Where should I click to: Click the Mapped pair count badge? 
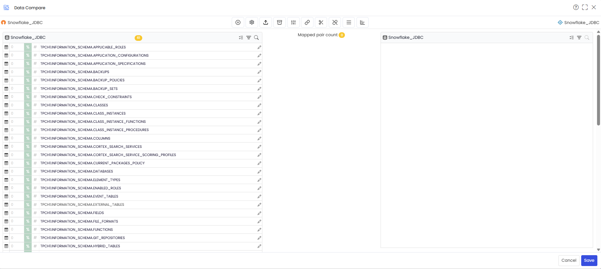342,35
